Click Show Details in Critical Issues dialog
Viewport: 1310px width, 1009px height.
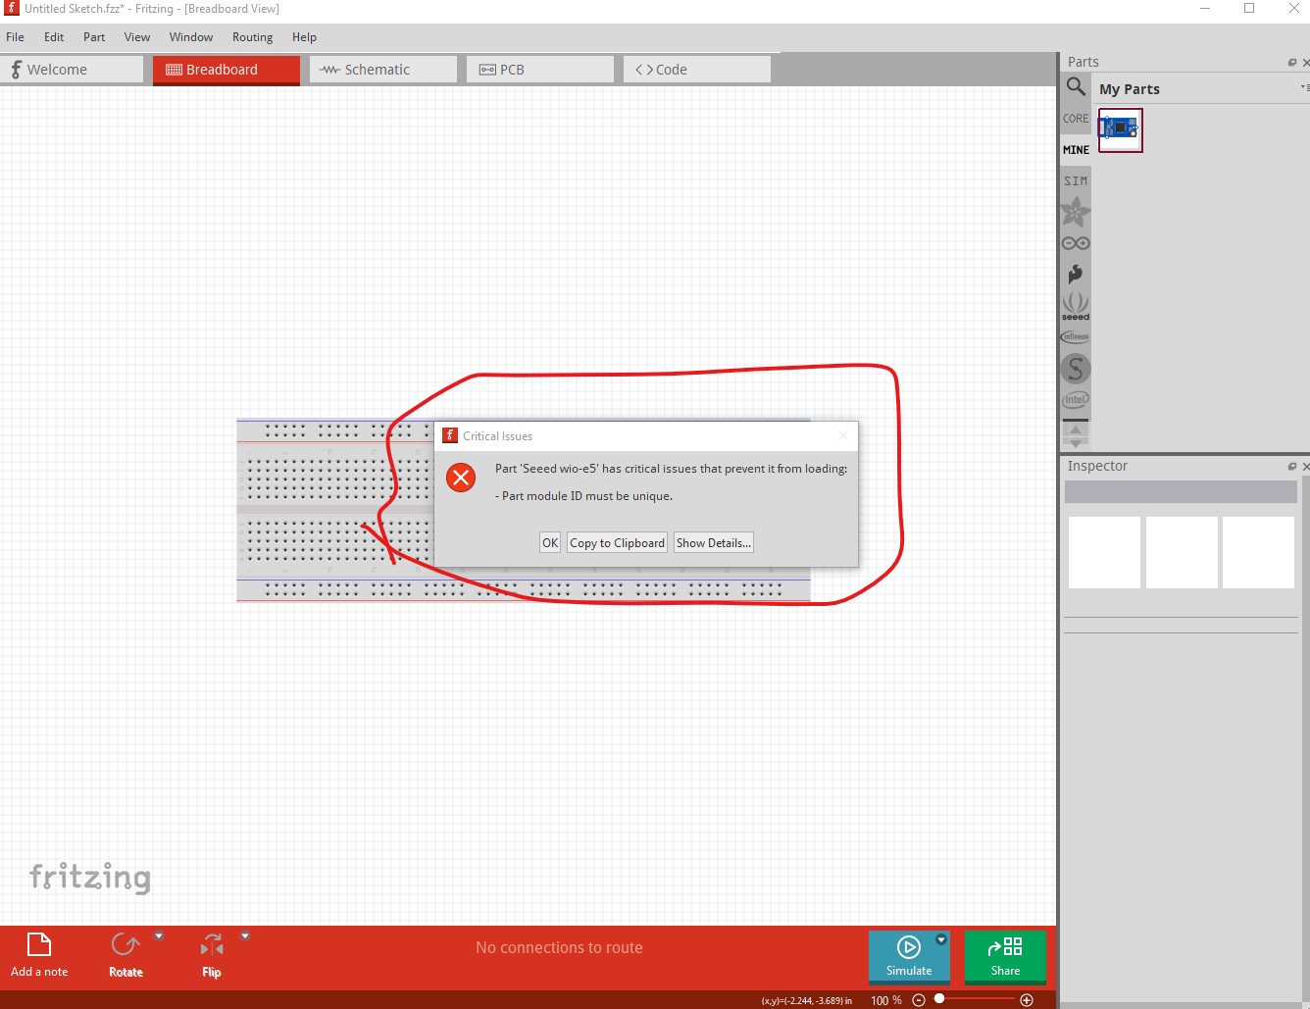point(713,543)
